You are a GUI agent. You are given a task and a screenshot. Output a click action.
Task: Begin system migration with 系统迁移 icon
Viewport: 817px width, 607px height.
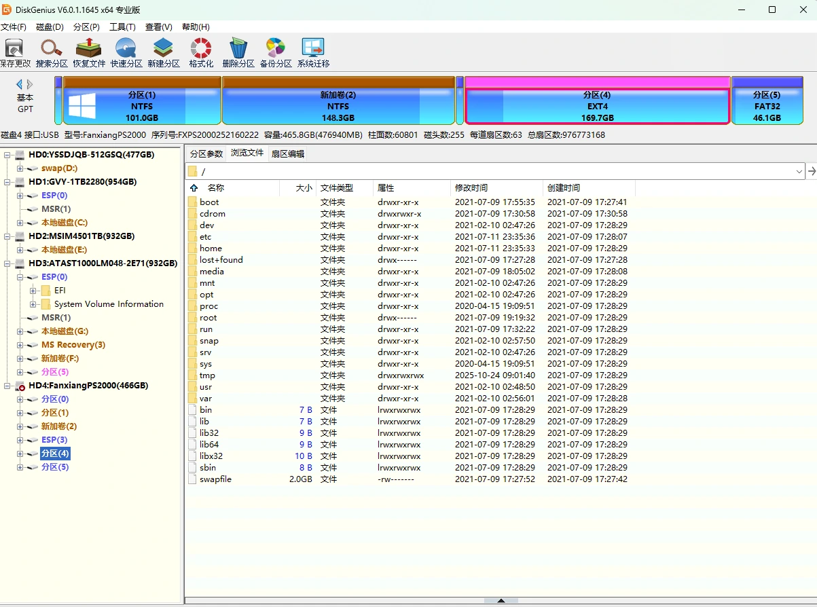[x=312, y=52]
